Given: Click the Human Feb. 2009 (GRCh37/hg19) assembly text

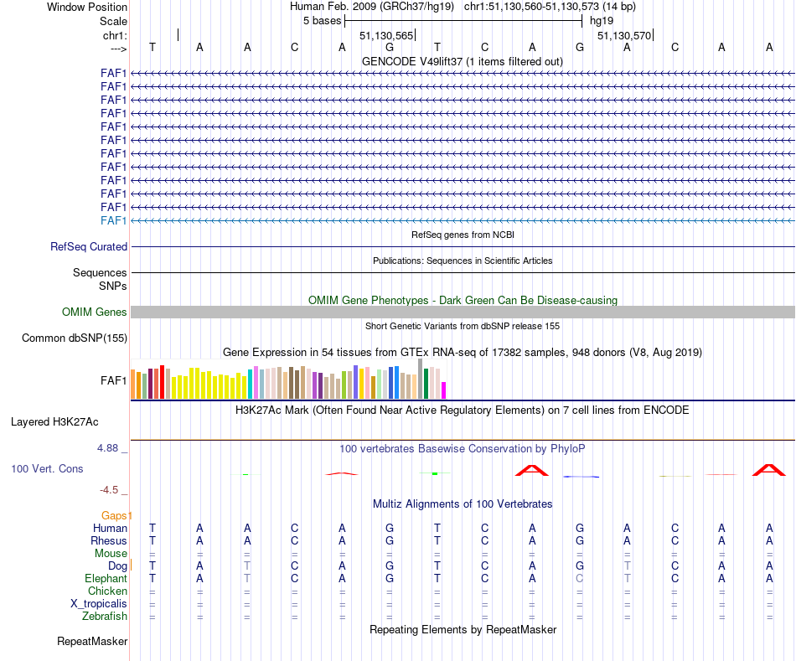Looking at the screenshot, I should pos(371,7).
